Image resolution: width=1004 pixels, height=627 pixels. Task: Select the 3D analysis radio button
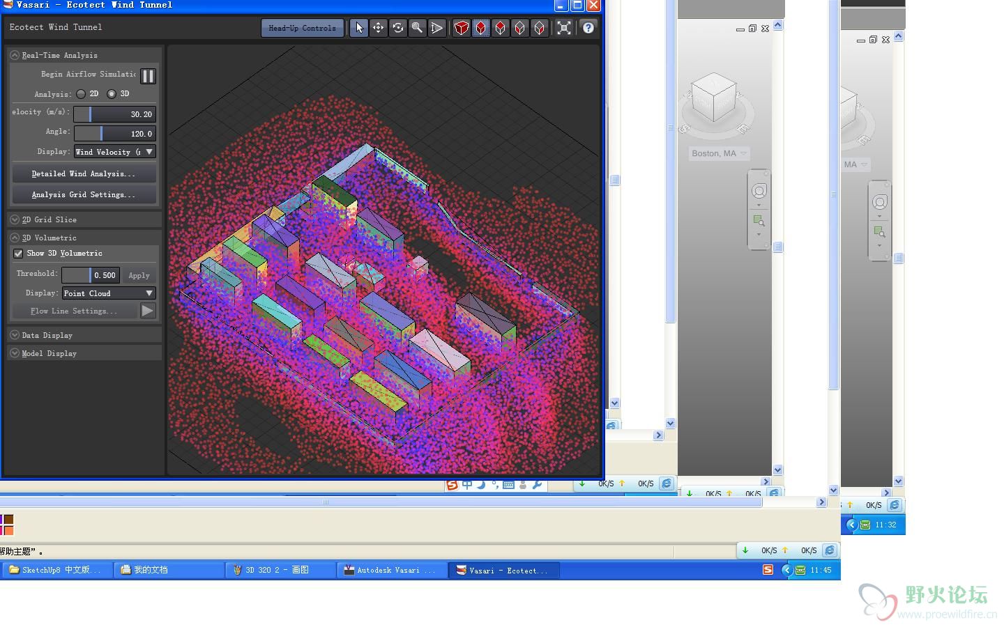click(x=112, y=93)
